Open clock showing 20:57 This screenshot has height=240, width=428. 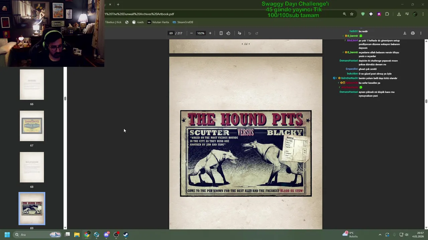click(418, 235)
